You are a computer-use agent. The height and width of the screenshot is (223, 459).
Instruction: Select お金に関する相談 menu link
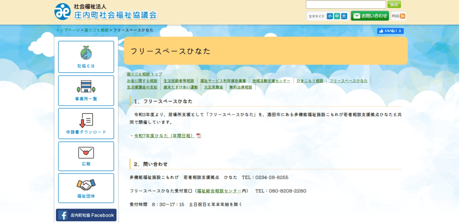click(x=142, y=81)
